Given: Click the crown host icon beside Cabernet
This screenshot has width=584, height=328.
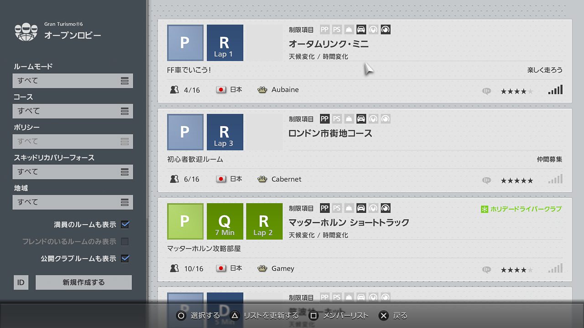Looking at the screenshot, I should tap(262, 179).
